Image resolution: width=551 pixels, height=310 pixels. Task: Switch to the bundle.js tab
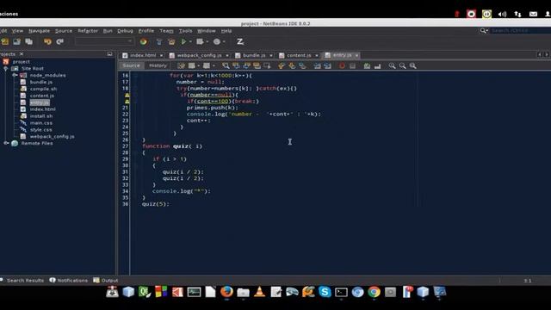254,55
